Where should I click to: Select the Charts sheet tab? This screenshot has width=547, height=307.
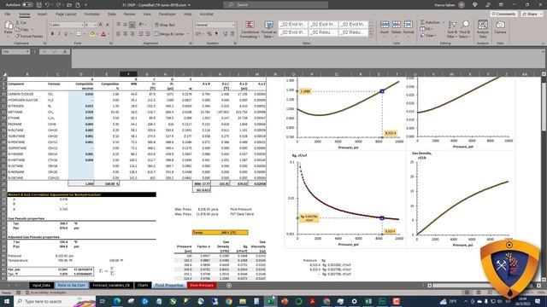click(x=143, y=286)
